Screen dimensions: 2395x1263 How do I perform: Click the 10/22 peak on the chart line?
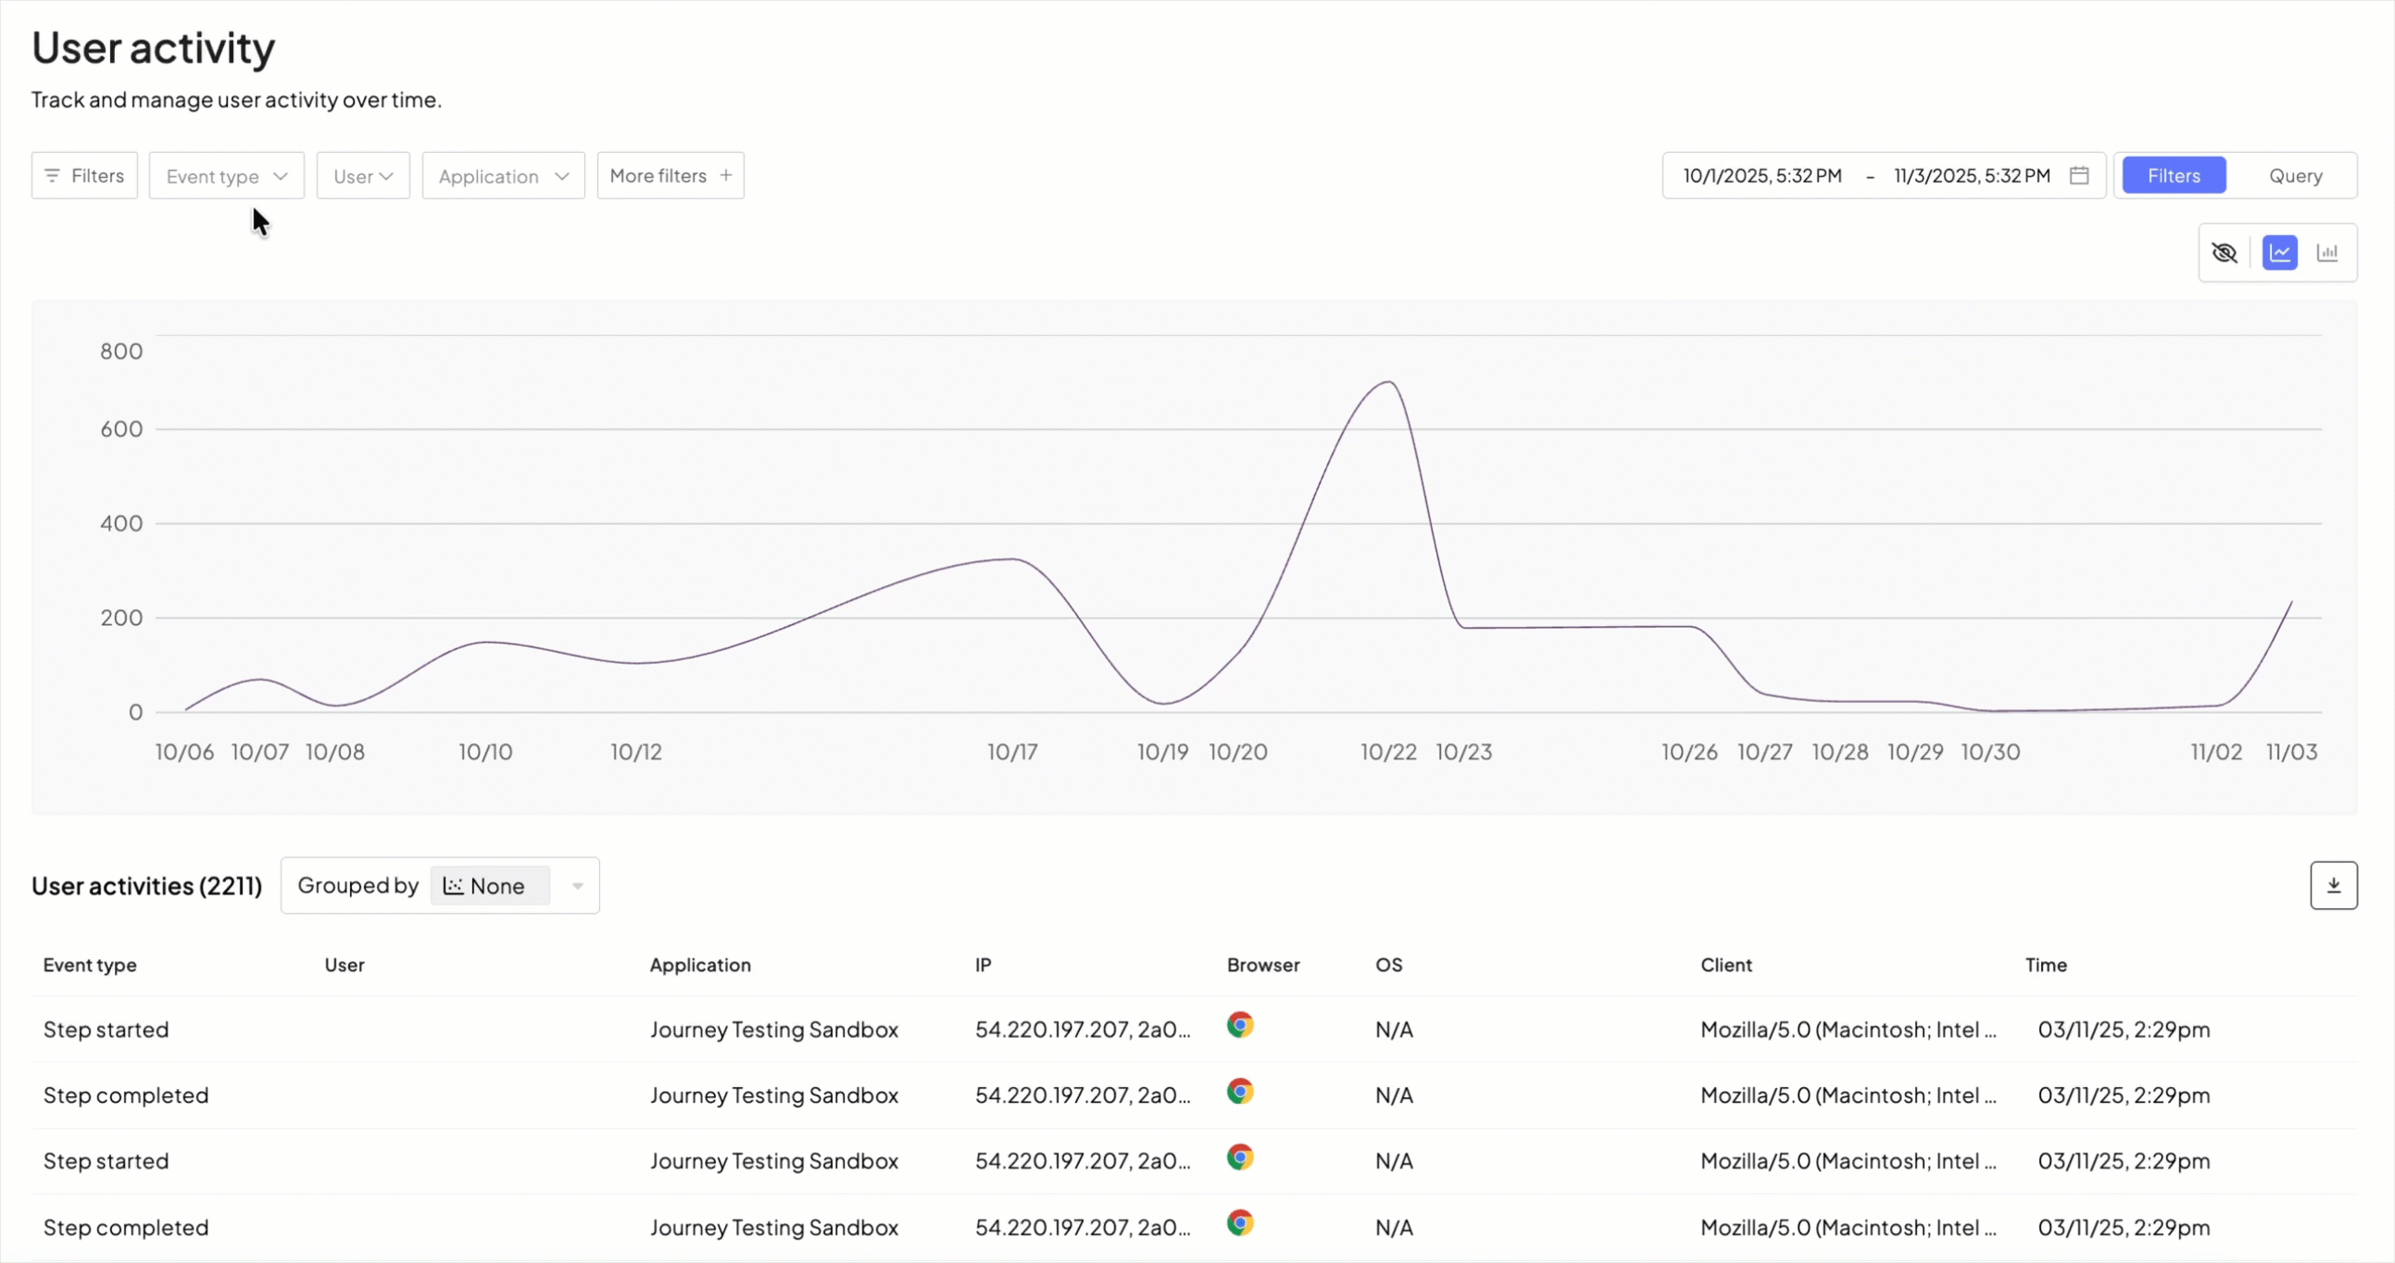(x=1388, y=382)
